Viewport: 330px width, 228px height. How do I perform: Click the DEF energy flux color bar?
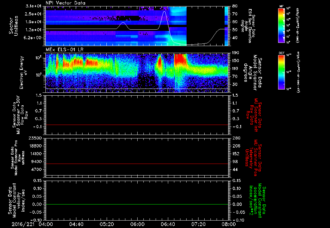tap(281, 72)
